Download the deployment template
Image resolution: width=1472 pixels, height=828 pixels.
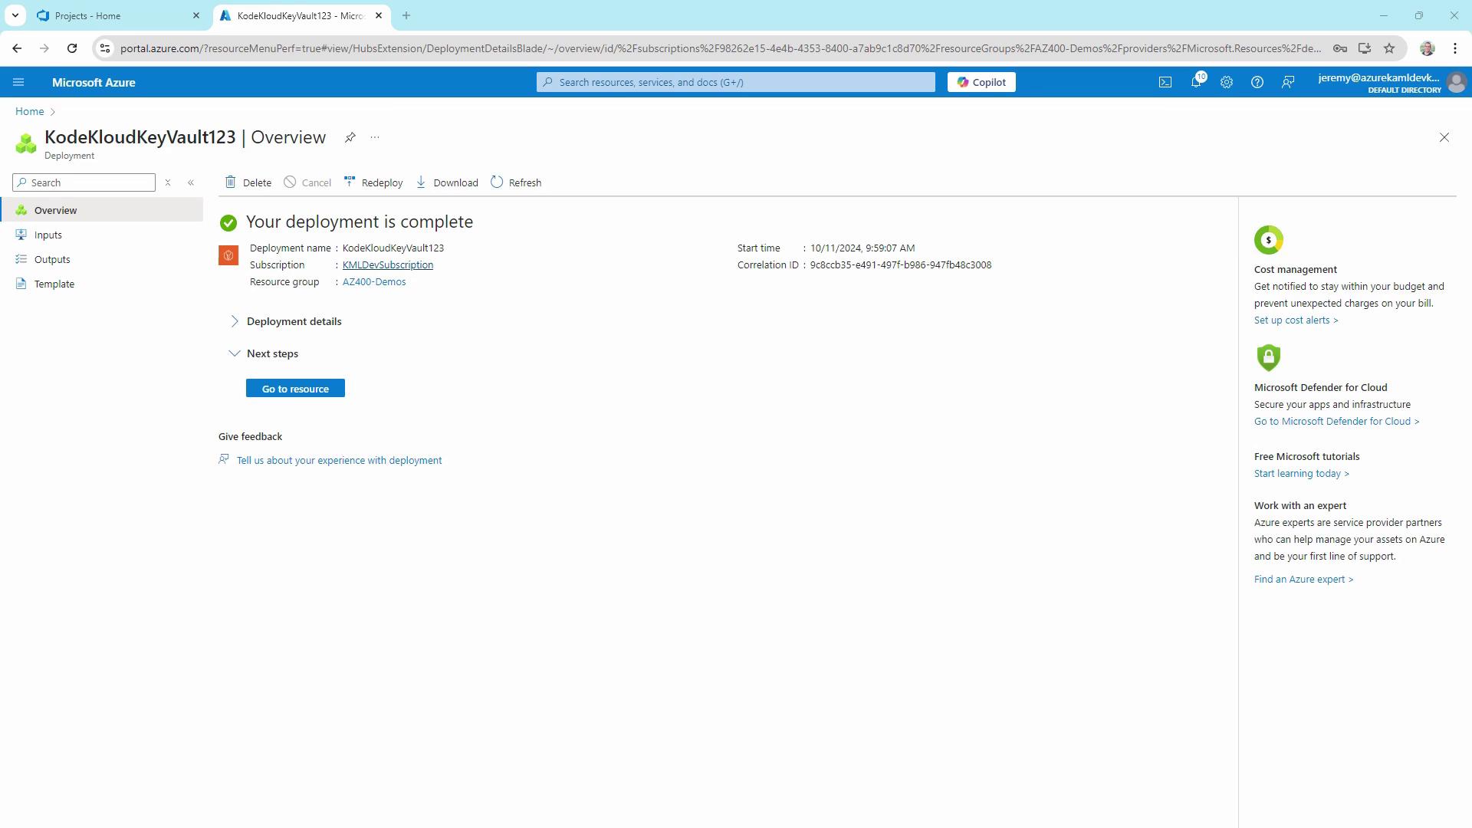tap(447, 182)
